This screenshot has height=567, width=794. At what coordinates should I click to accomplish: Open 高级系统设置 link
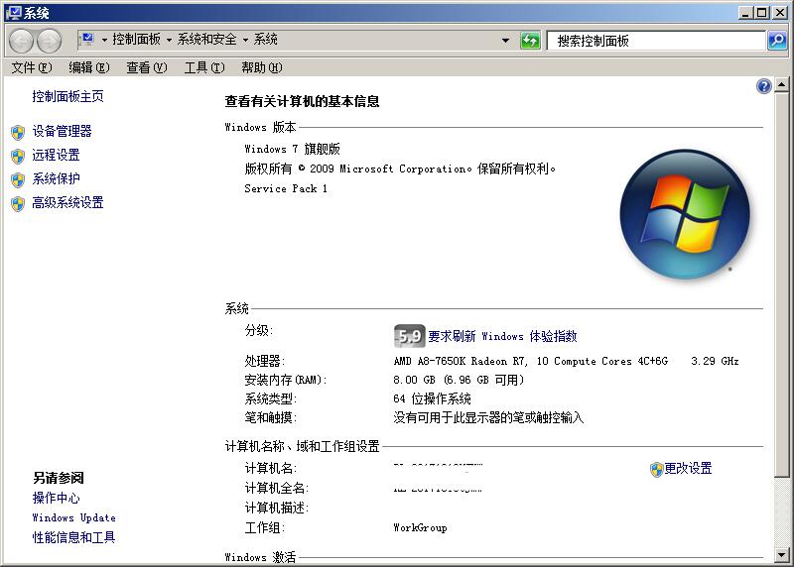(67, 202)
